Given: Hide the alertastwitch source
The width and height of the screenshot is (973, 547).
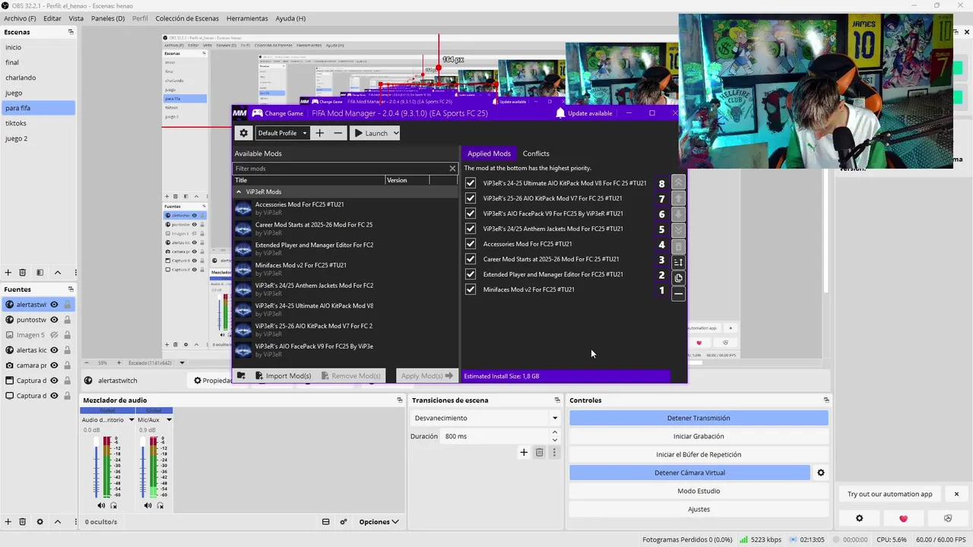Looking at the screenshot, I should pos(54,305).
